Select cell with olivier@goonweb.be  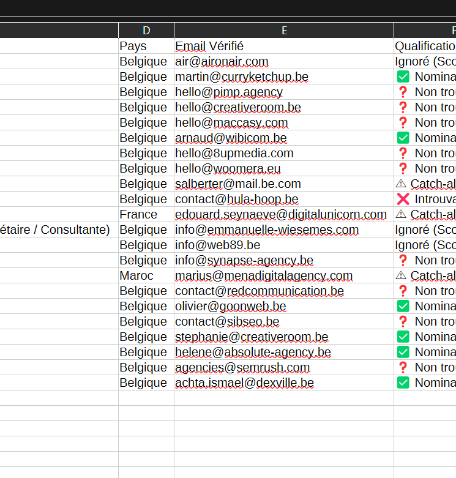coord(284,306)
